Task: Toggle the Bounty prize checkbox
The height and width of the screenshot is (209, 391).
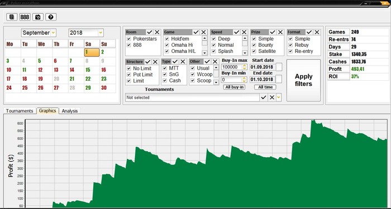Action: pyautogui.click(x=254, y=45)
